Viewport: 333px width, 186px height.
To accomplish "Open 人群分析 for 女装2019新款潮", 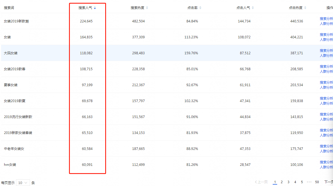I will point(326,24).
